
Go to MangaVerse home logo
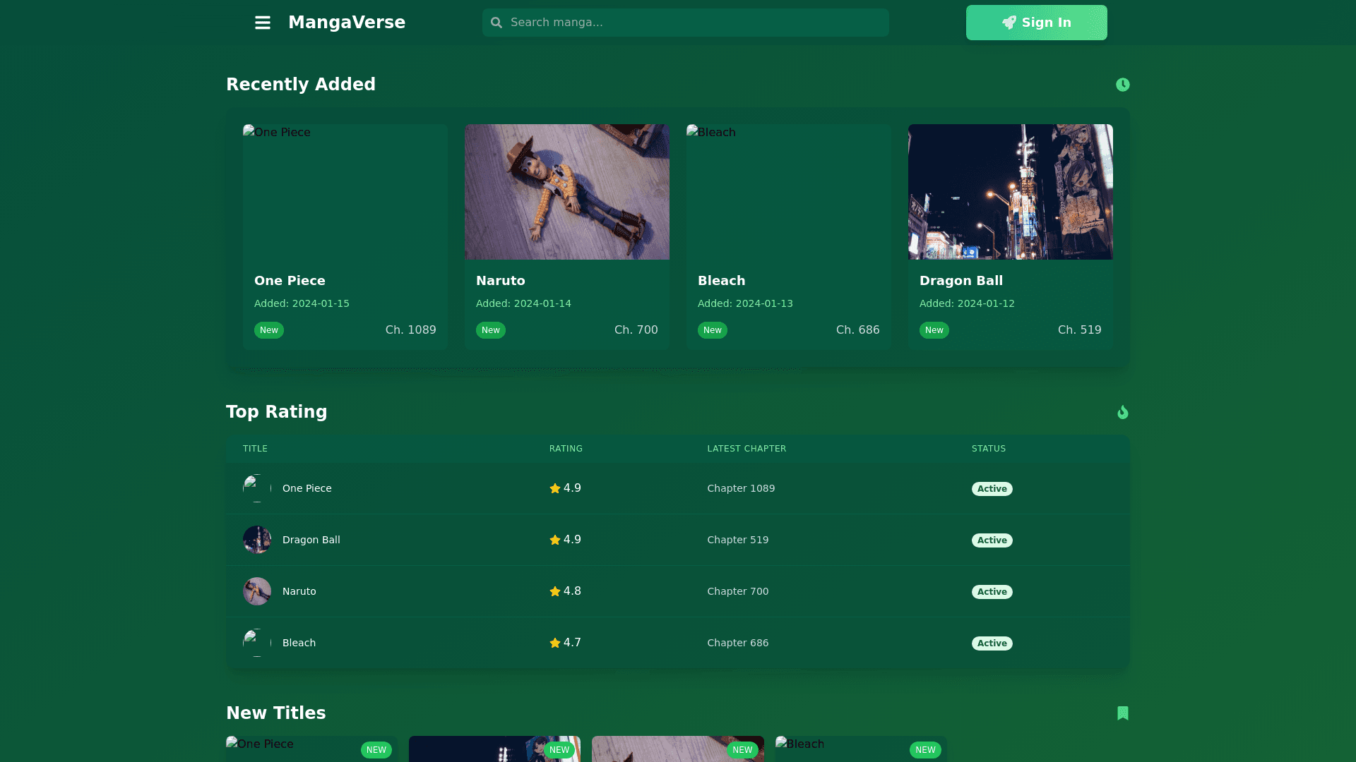click(347, 23)
